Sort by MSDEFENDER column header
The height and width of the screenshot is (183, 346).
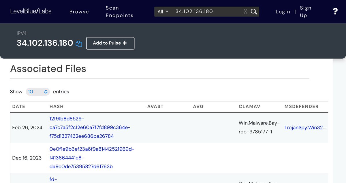(x=301, y=106)
